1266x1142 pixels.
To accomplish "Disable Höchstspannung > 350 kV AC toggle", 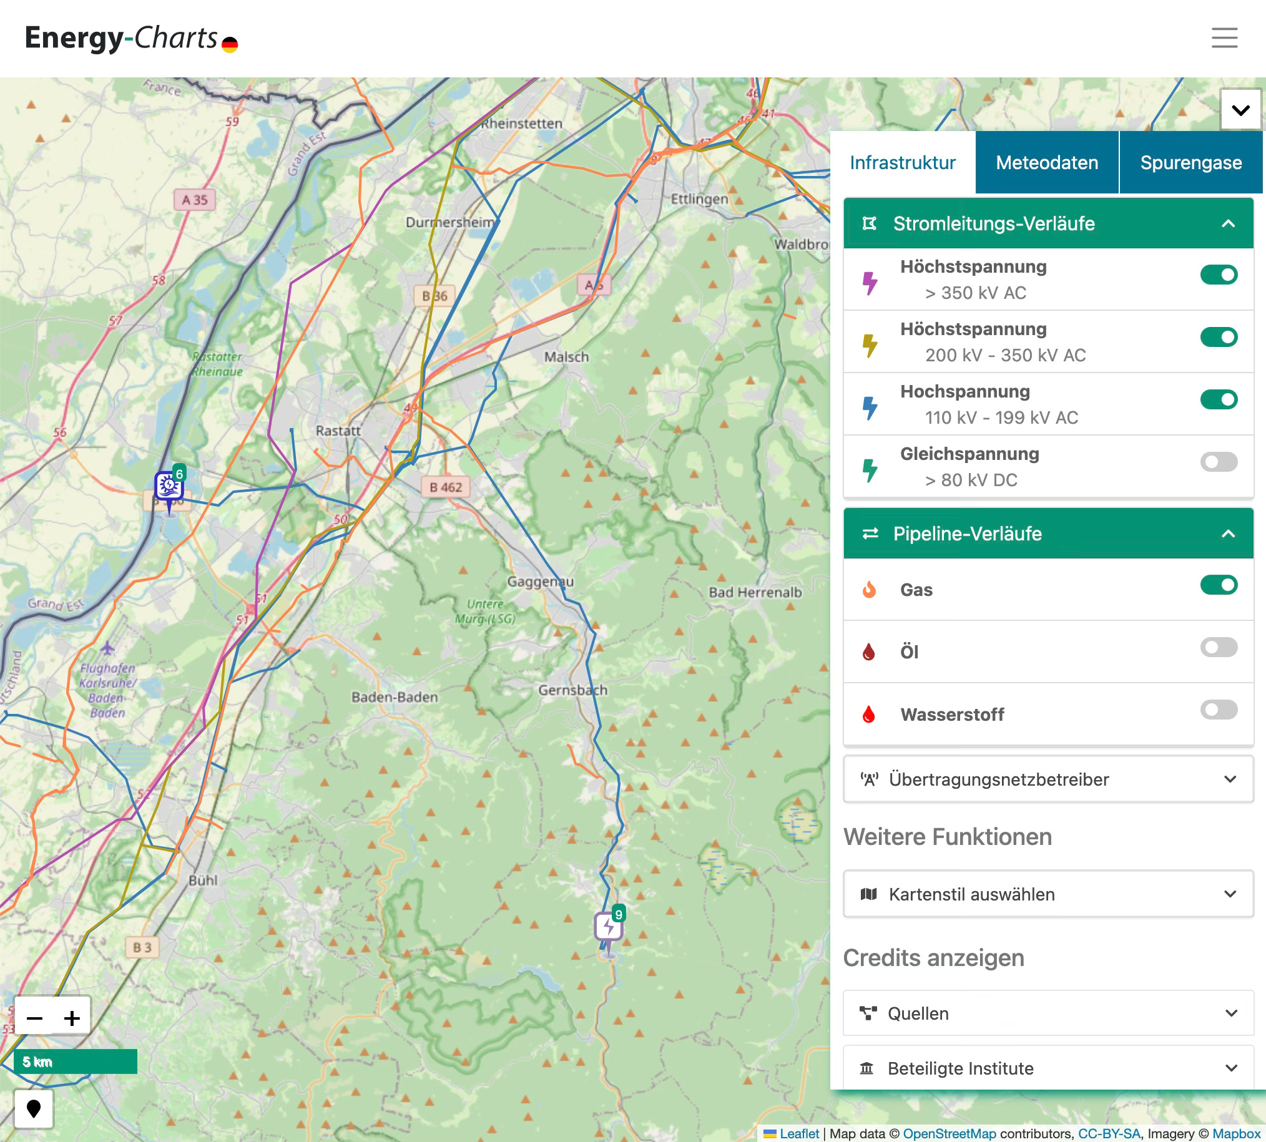I will 1219,275.
